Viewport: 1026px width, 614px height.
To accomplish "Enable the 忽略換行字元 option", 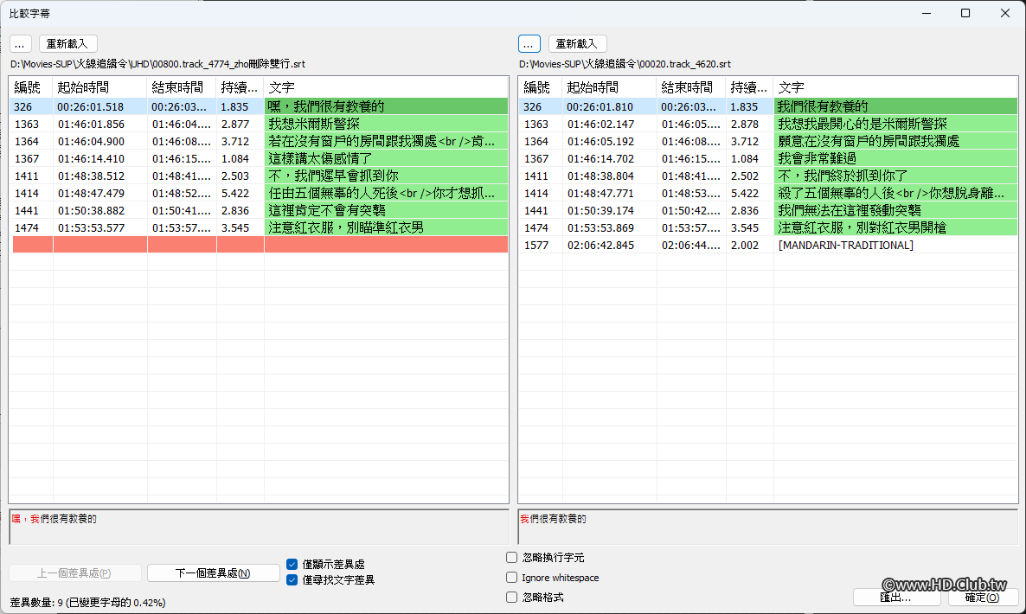I will click(511, 557).
